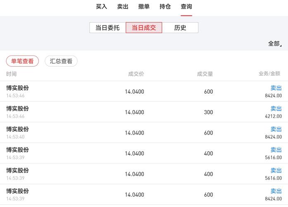
Task: Expand the 全部 filter dropdown
Action: pyautogui.click(x=274, y=43)
